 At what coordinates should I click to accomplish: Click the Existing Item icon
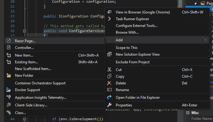pyautogui.click(x=9, y=62)
